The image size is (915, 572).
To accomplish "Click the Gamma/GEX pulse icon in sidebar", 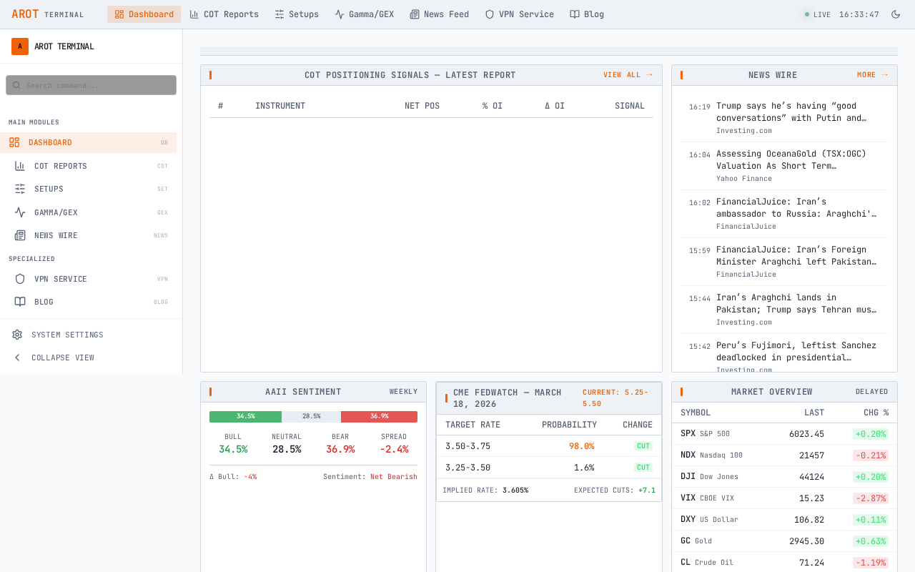I will 20,212.
